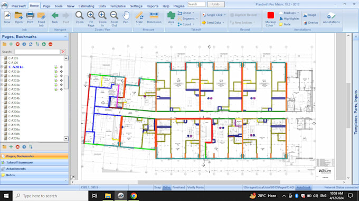This screenshot has height=201, width=359.
Task: Click the Highlighter annotation tool
Action: point(289,19)
